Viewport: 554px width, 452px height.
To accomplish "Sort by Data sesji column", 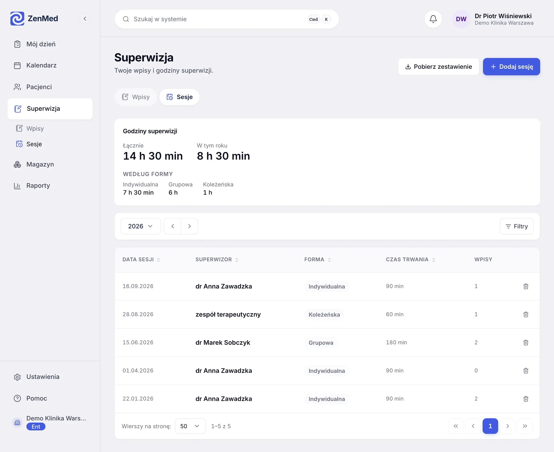I will point(141,259).
